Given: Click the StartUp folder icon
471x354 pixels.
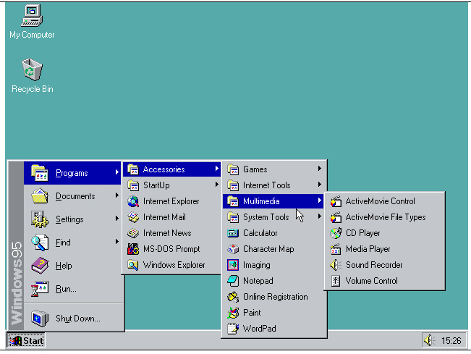Looking at the screenshot, I should (x=133, y=185).
